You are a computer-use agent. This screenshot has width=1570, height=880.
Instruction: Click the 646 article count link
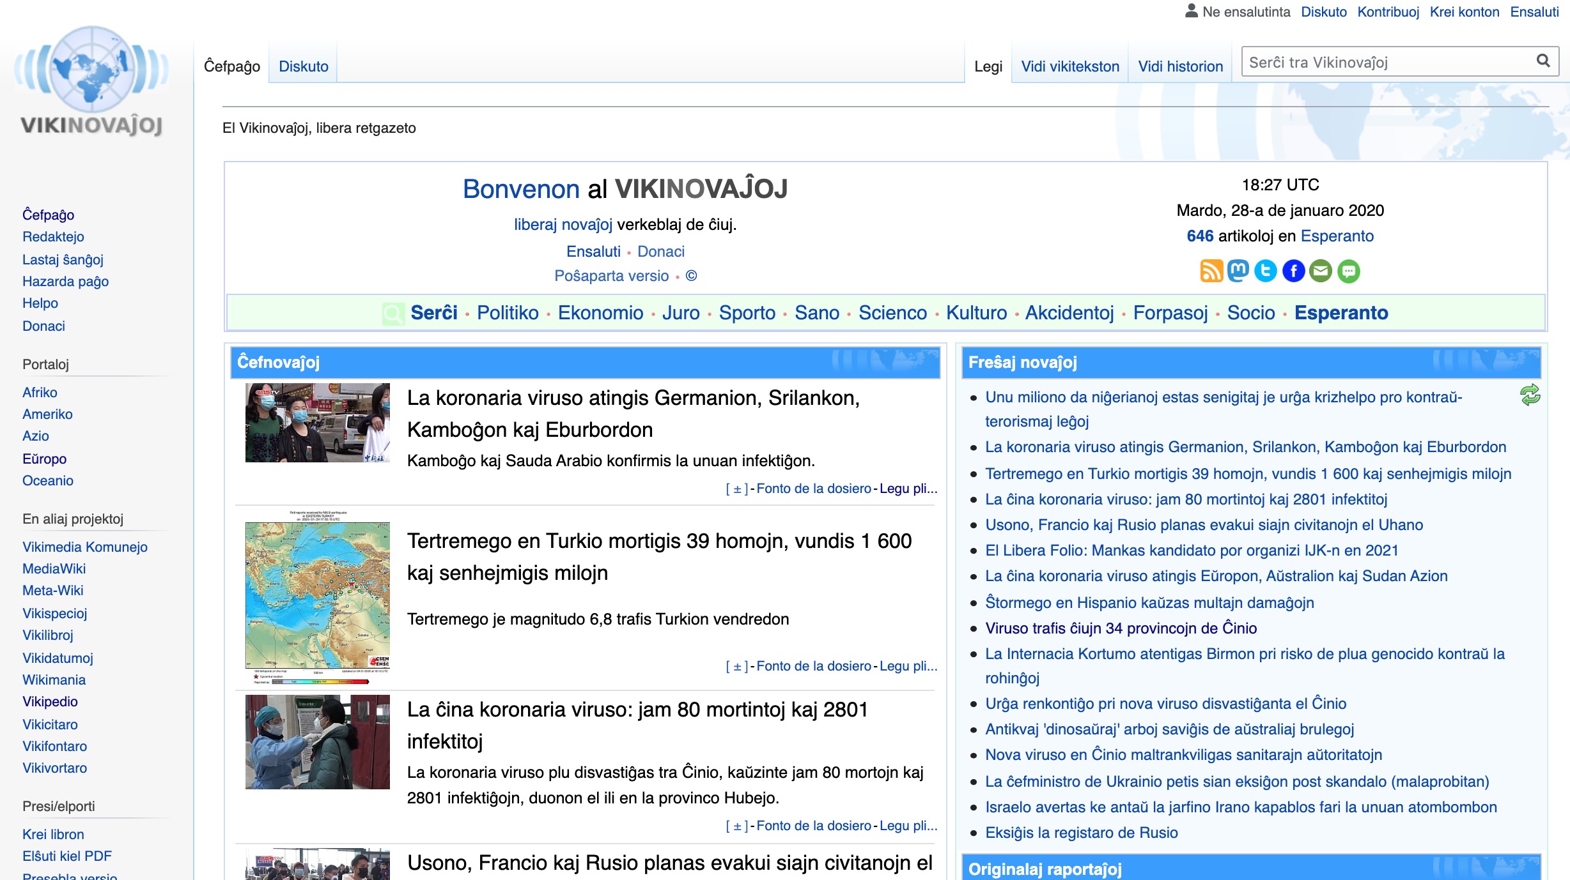point(1200,236)
